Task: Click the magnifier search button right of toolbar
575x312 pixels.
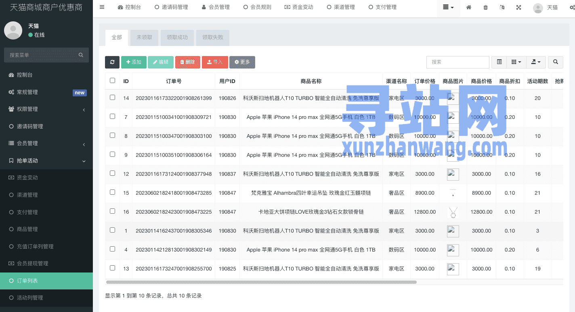Action: point(556,62)
